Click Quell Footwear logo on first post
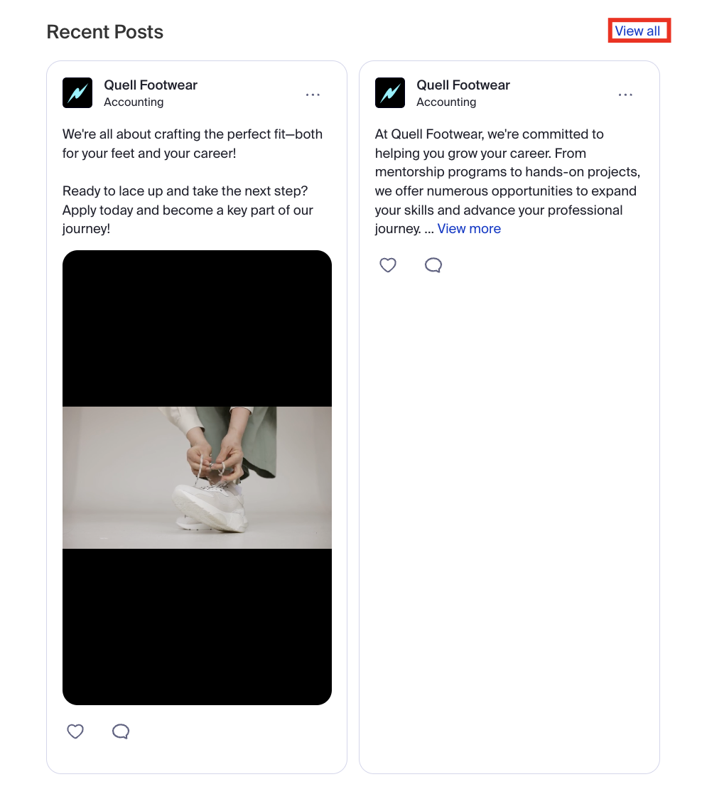This screenshot has width=702, height=799. (x=77, y=92)
